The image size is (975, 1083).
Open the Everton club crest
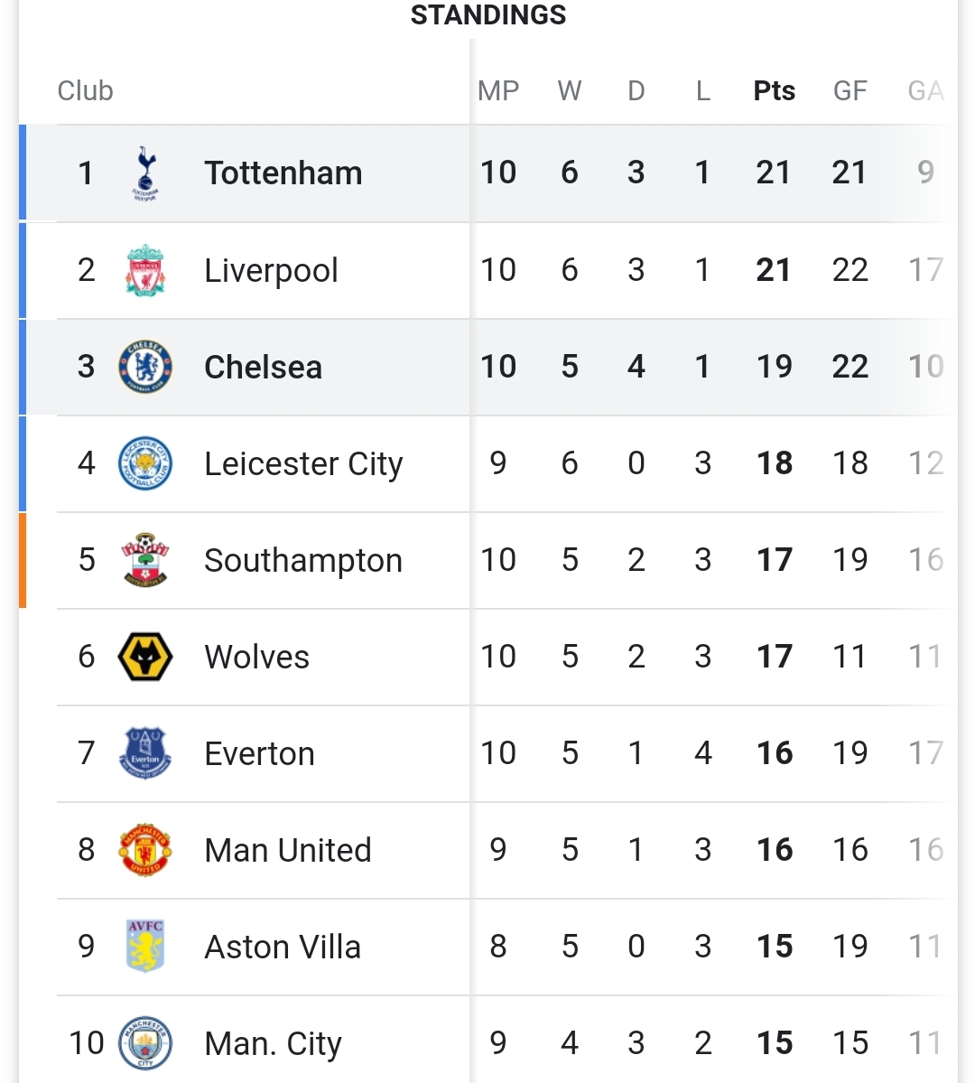coord(145,753)
